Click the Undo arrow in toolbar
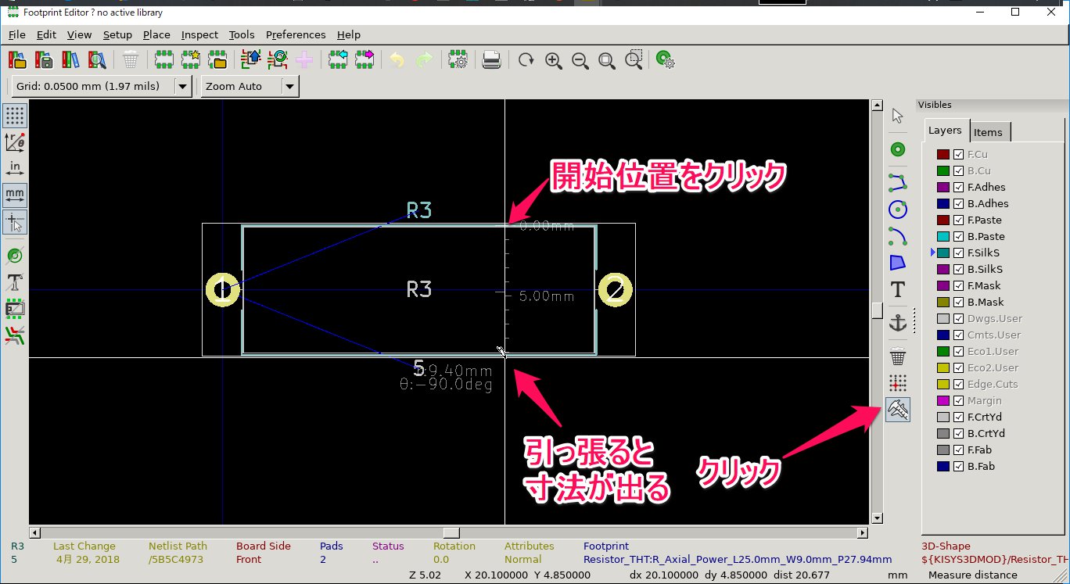1070x584 pixels. [x=397, y=60]
